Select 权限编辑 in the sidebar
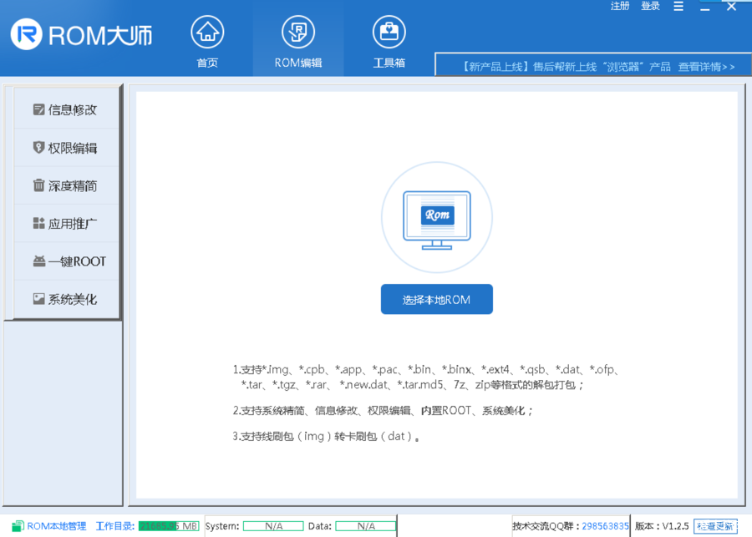The image size is (752, 537). [x=66, y=148]
